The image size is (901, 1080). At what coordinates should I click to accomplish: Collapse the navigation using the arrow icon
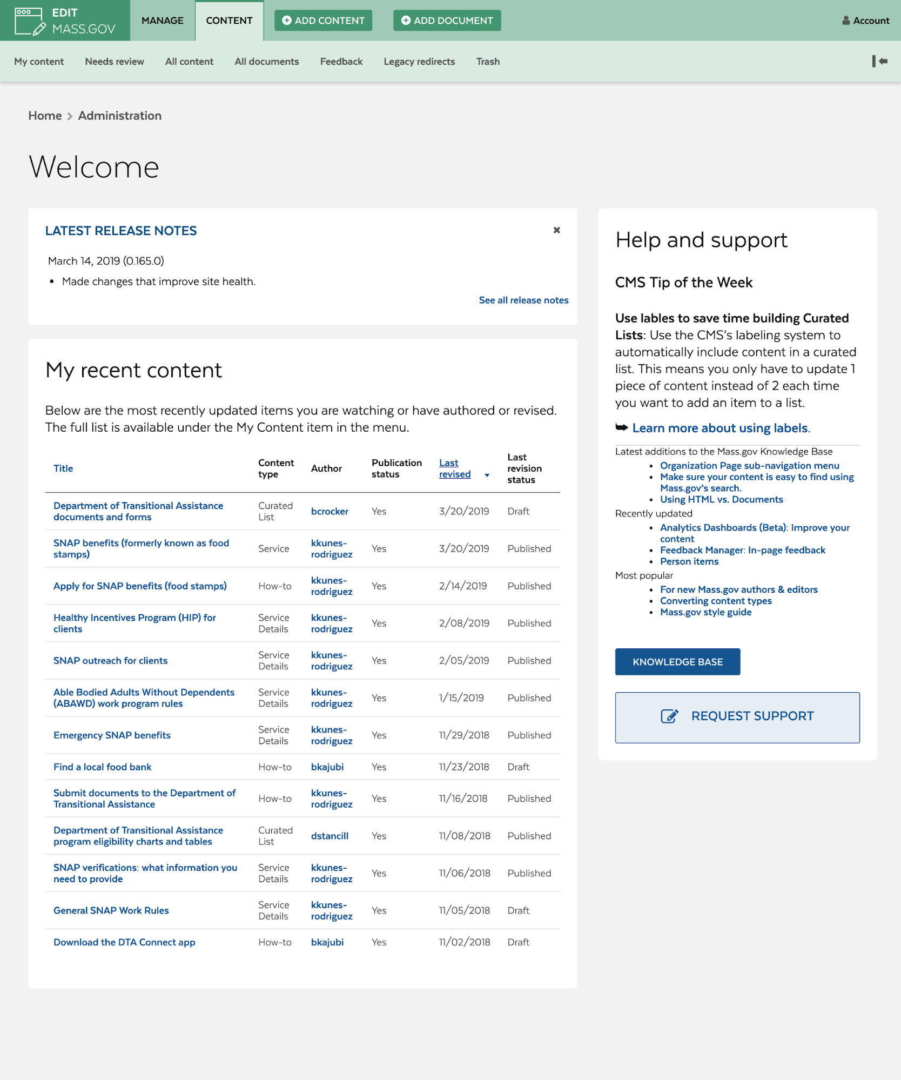(x=879, y=61)
